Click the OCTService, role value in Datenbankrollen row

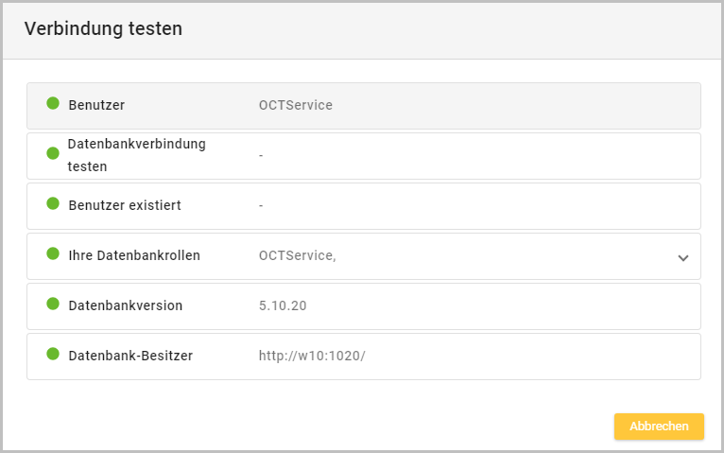pos(297,255)
